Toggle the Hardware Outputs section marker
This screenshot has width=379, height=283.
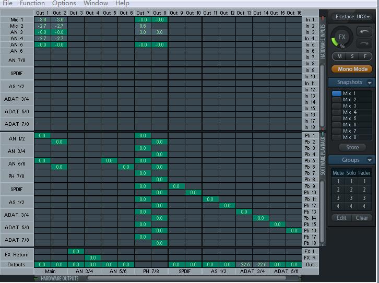[x=36, y=278]
